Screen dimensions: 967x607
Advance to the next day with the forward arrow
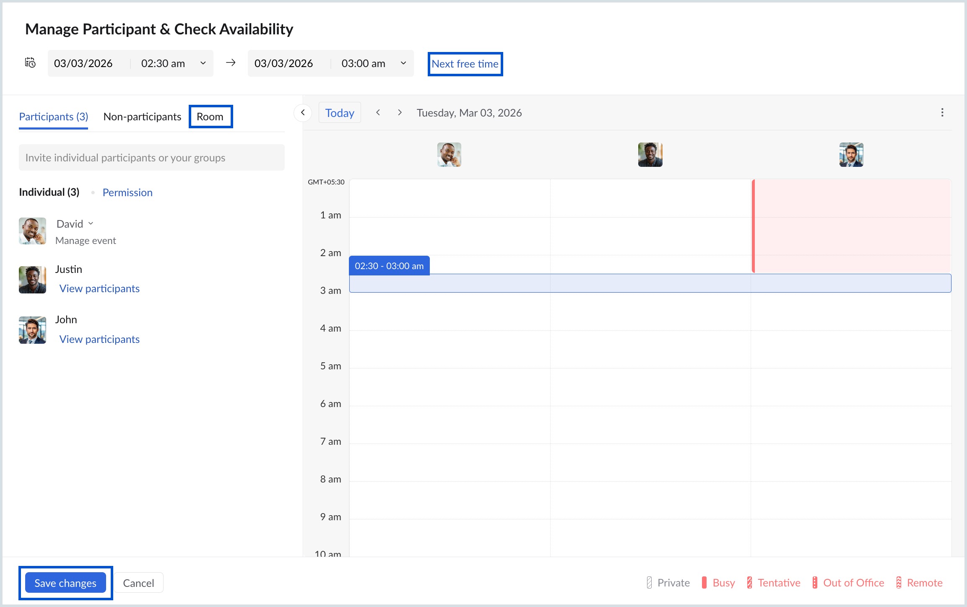pos(400,112)
